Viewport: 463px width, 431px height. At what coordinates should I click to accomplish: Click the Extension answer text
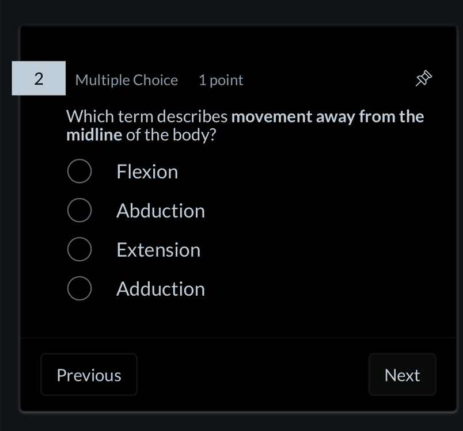click(x=158, y=249)
